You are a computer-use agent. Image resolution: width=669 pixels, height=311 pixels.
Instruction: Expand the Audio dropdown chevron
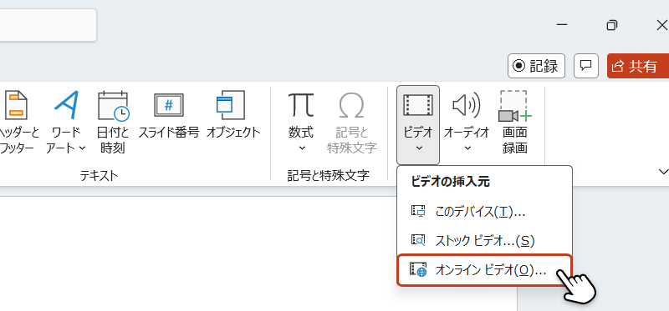[x=467, y=148]
